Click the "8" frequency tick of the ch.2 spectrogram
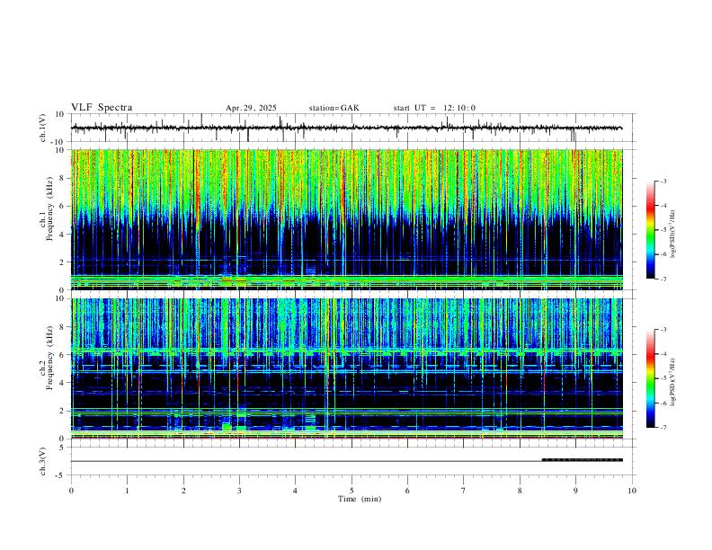The width and height of the screenshot is (712, 550). pos(63,326)
